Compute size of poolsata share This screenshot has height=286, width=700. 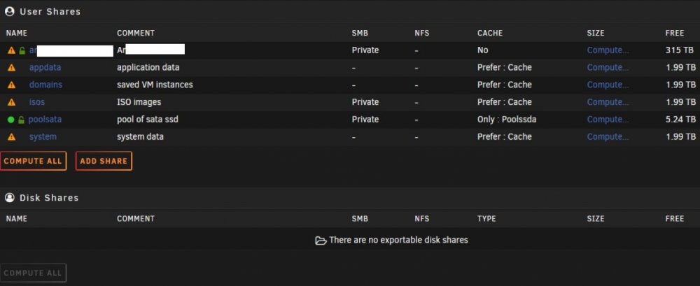pos(608,119)
